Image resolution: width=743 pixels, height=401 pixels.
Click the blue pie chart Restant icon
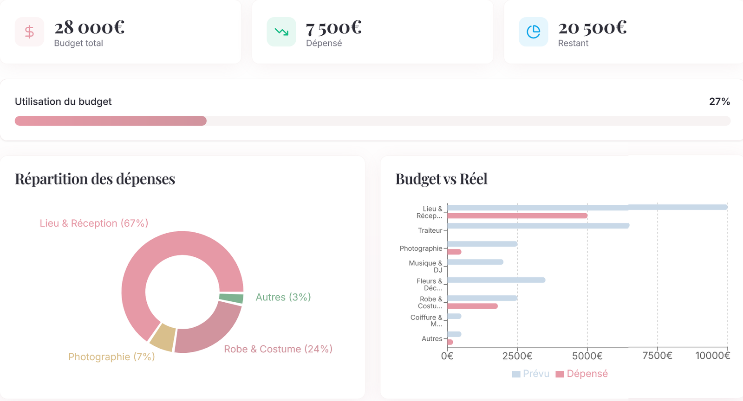(x=534, y=32)
